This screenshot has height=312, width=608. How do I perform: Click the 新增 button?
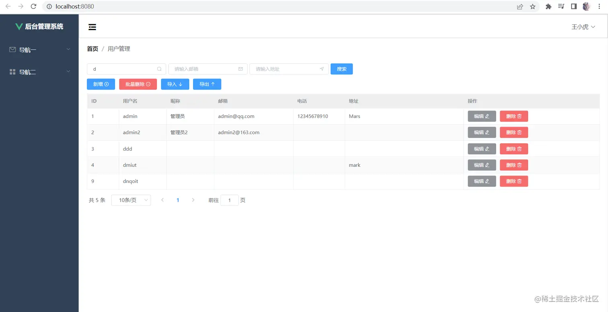point(101,84)
